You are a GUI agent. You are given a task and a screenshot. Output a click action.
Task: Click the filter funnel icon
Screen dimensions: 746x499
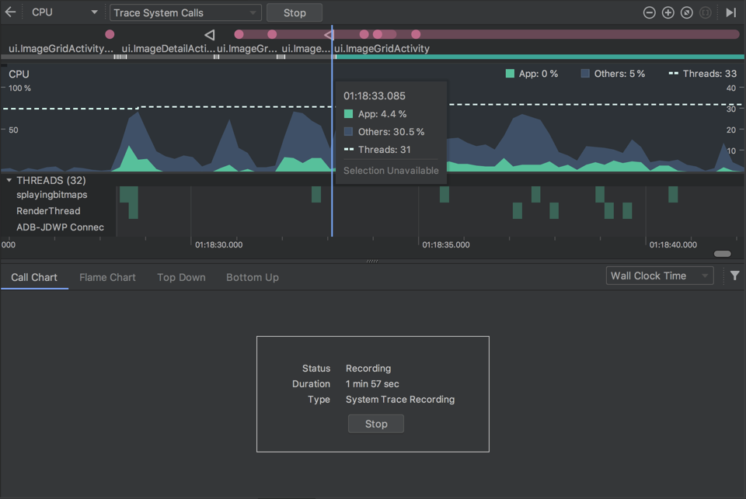pyautogui.click(x=734, y=275)
